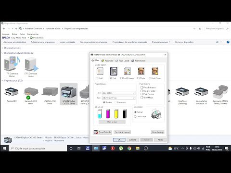Open Task View on the taskbar
Image resolution: width=231 pixels, height=173 pixels.
[x=79, y=148]
